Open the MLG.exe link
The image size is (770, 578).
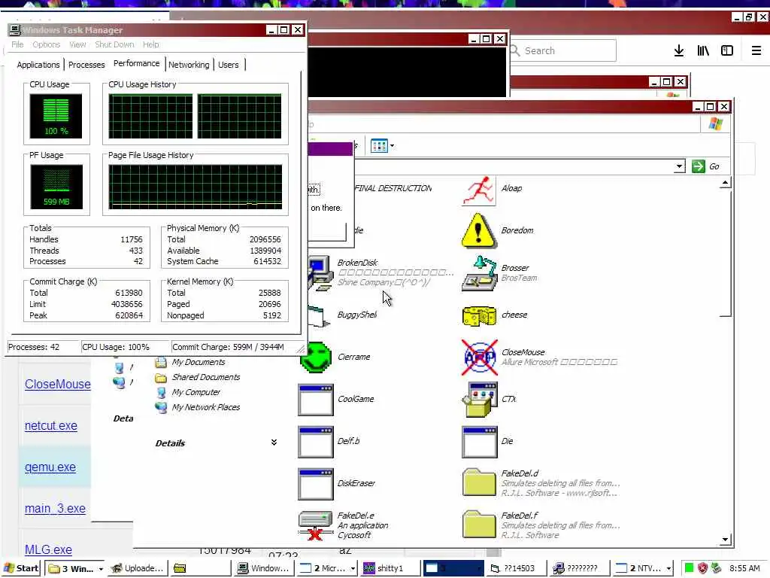tap(48, 549)
